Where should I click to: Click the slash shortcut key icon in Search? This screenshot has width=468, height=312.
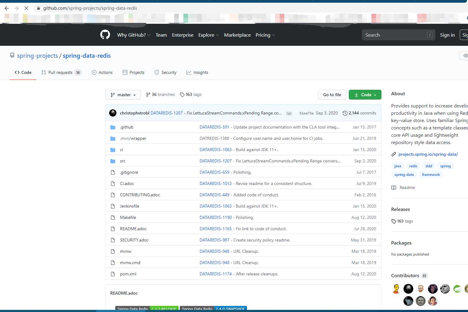[430, 35]
